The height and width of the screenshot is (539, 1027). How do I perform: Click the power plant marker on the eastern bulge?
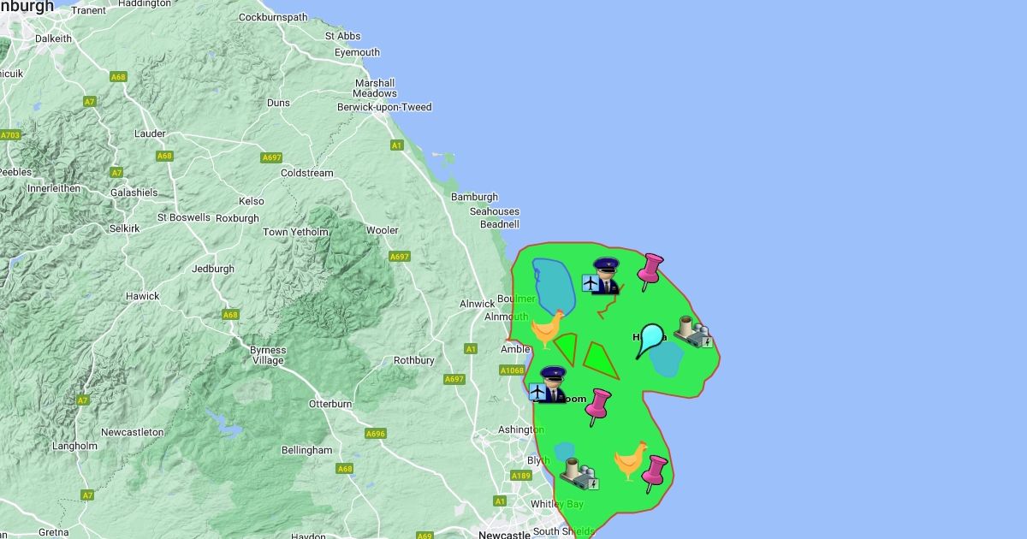[x=692, y=332]
